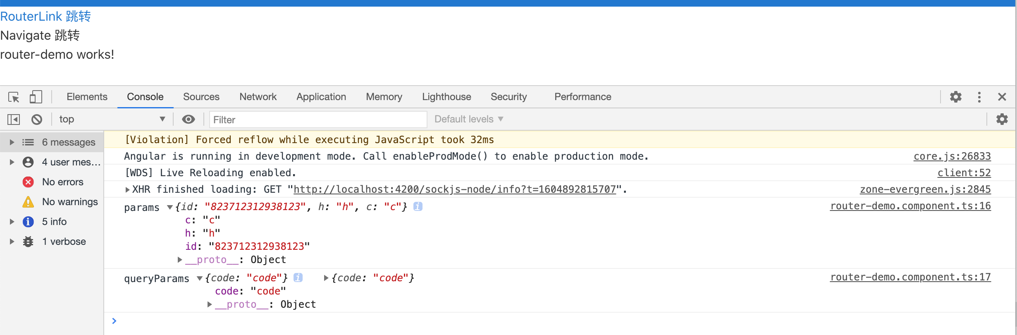Open the Performance tab
1017x335 pixels.
click(x=583, y=97)
